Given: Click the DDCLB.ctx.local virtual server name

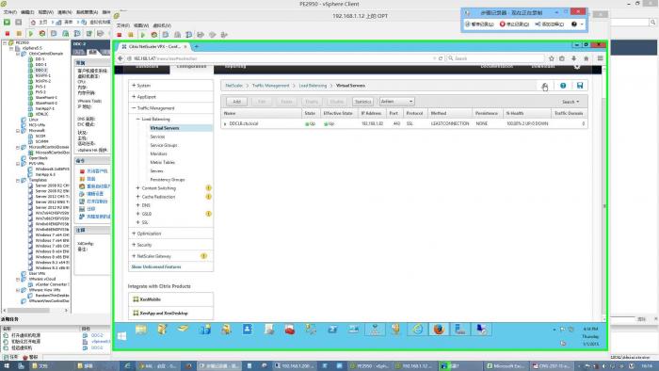Looking at the screenshot, I should pyautogui.click(x=244, y=124).
